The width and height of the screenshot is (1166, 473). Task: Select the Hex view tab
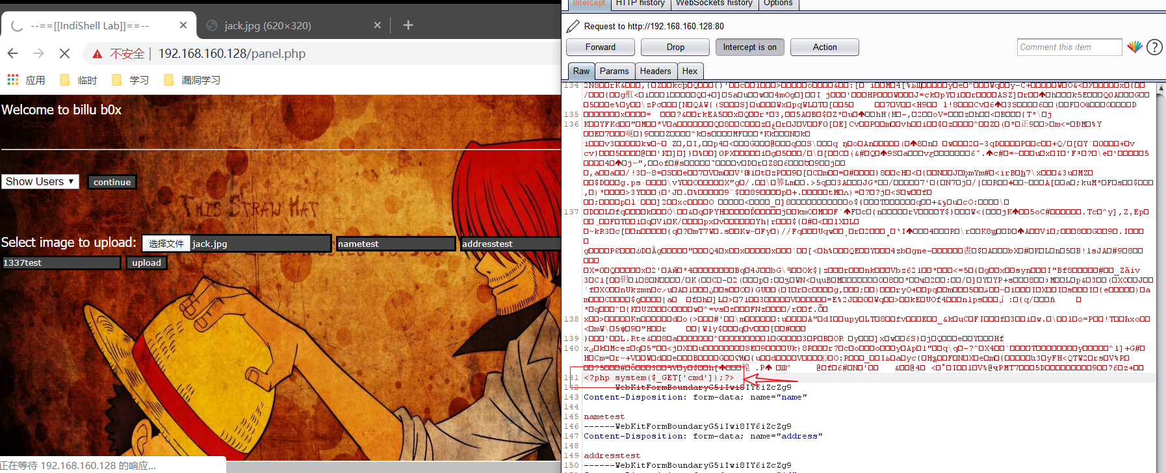click(x=690, y=71)
